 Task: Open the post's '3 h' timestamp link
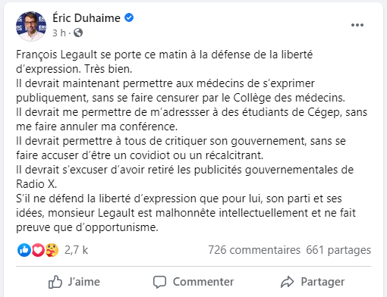pyautogui.click(x=59, y=33)
